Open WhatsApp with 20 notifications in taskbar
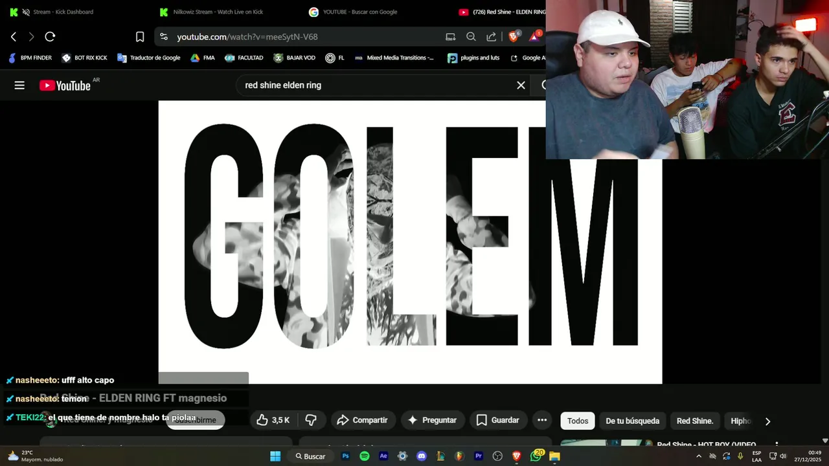829x466 pixels. (x=536, y=456)
